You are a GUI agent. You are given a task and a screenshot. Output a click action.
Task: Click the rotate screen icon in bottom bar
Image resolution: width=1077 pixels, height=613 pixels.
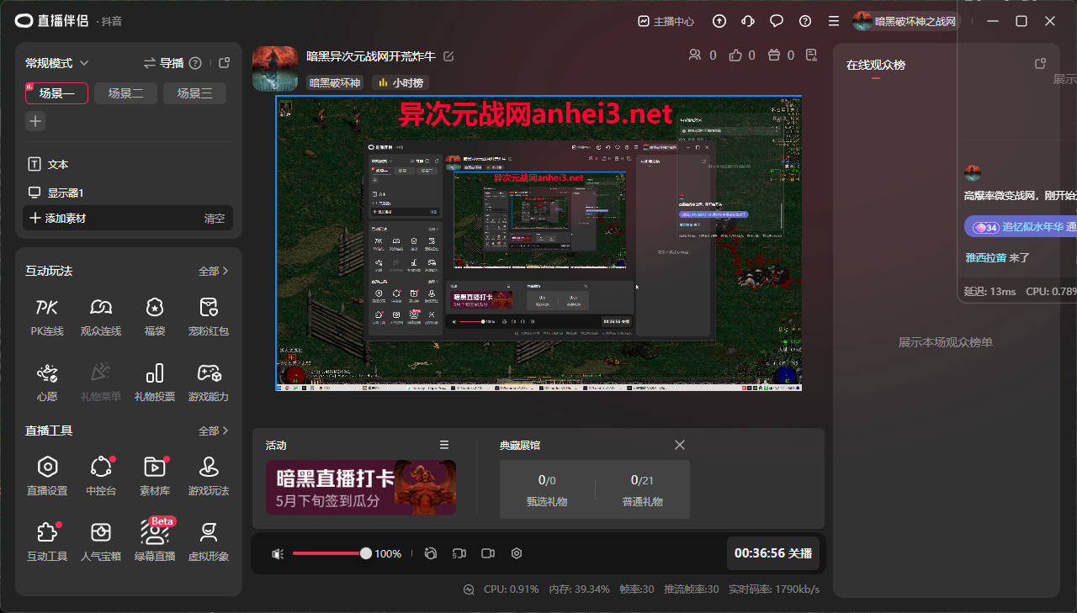(x=431, y=553)
